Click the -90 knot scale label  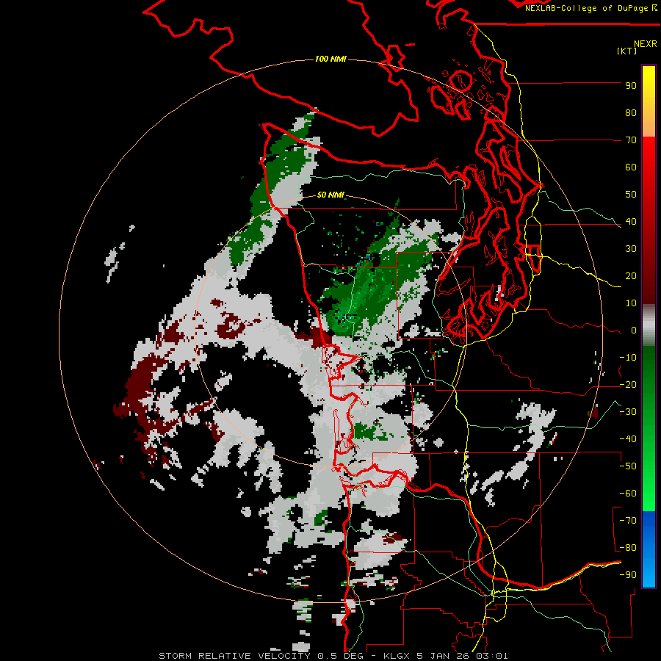tap(628, 575)
